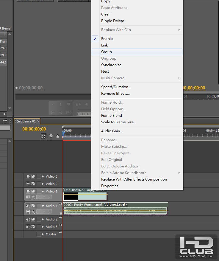Expand the Video 2 track
The width and height of the screenshot is (219, 261).
[x=43, y=184]
